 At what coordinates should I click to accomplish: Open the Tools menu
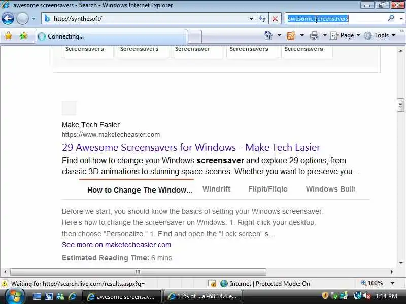(x=380, y=35)
